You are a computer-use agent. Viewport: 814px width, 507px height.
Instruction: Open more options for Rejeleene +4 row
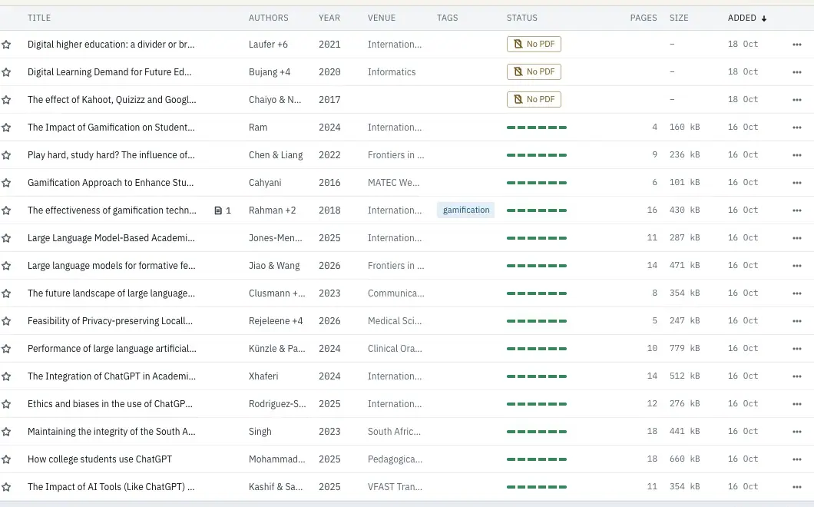[797, 321]
